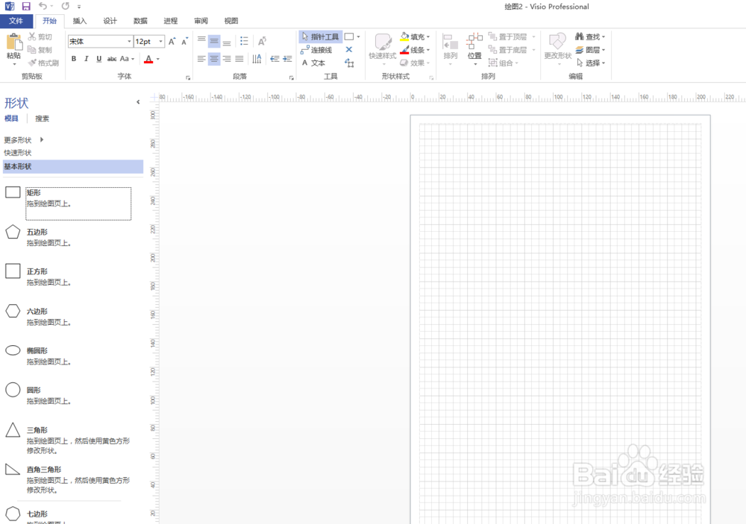Image resolution: width=746 pixels, height=524 pixels.
Task: Open the 文件 menu
Action: (x=16, y=21)
